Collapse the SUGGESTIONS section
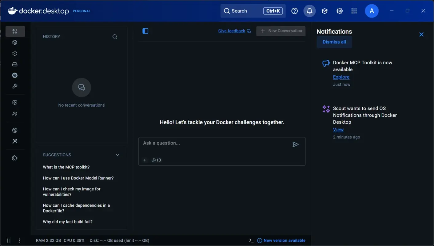The image size is (434, 246). [x=117, y=155]
